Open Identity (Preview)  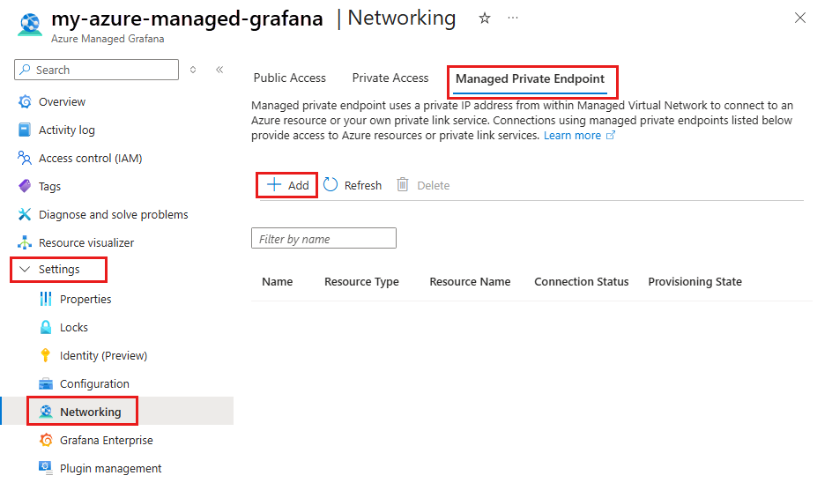[103, 355]
